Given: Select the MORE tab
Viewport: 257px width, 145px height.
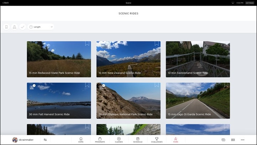Looking at the screenshot, I should [x=176, y=140].
